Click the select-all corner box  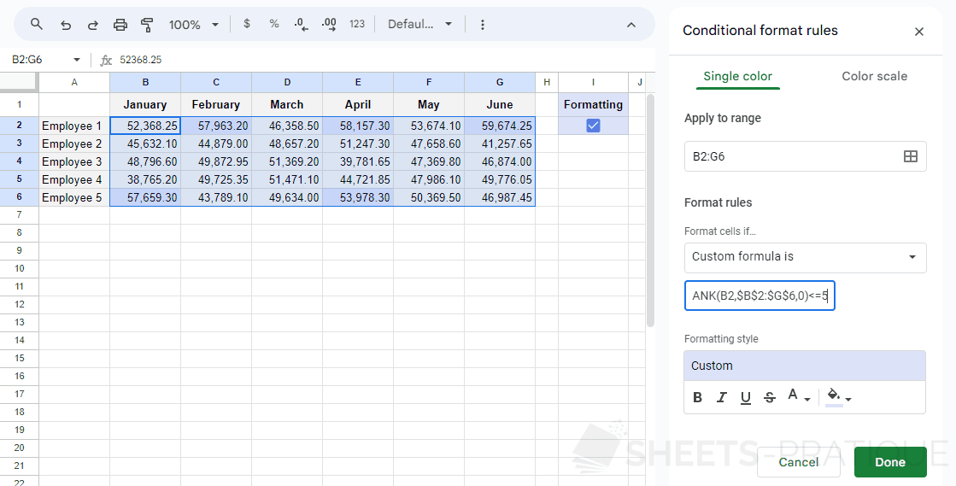point(20,82)
